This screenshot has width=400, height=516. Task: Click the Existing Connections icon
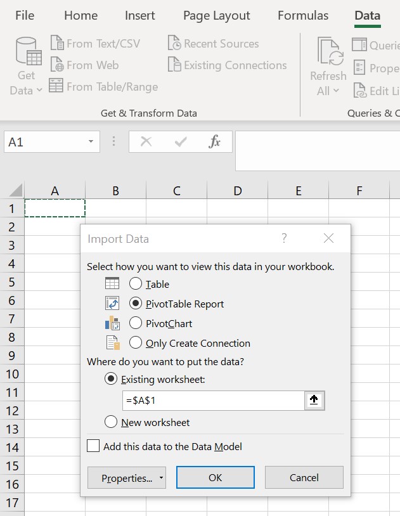tap(174, 65)
